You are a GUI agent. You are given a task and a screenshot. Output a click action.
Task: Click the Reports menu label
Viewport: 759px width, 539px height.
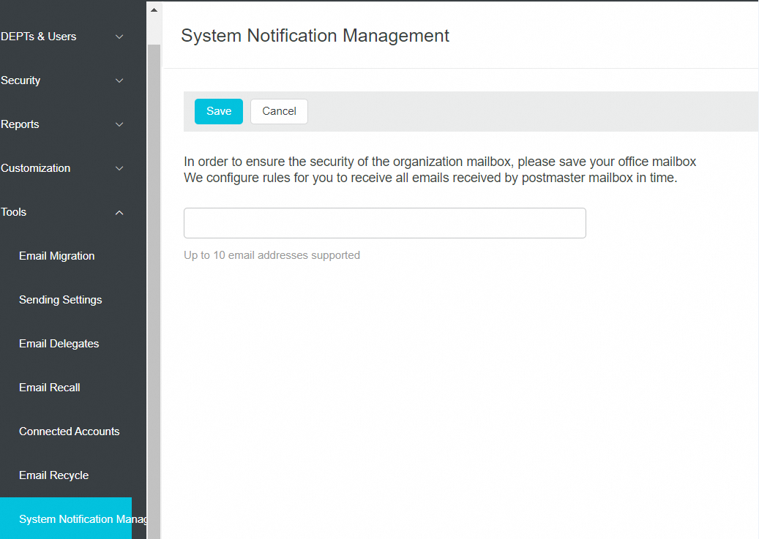(x=20, y=124)
